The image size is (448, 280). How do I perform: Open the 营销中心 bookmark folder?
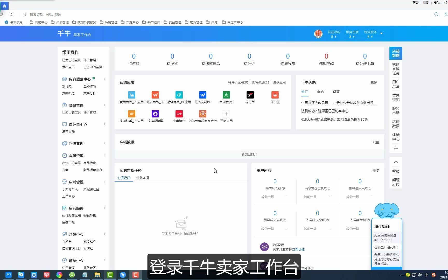pos(39,22)
